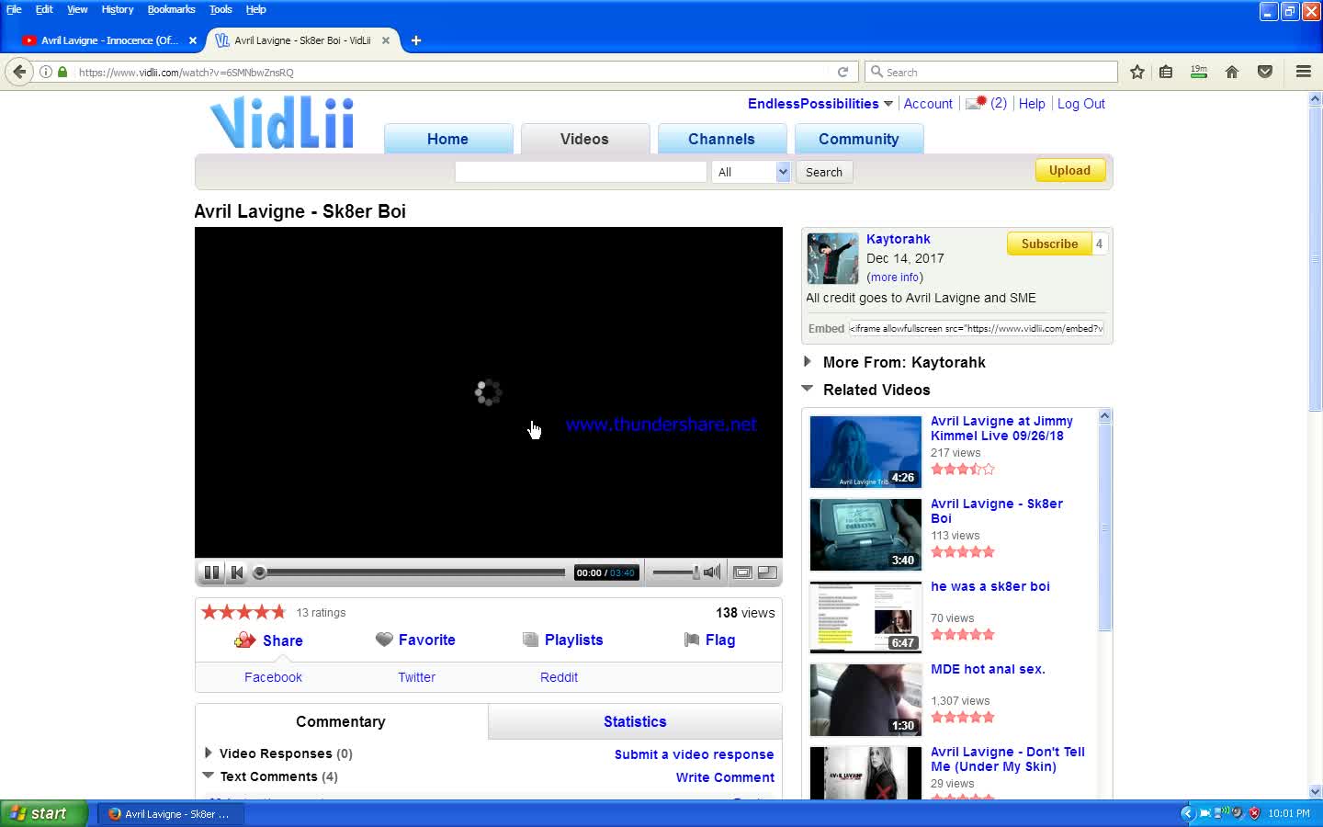Click the VidLii Search button
The height and width of the screenshot is (827, 1323).
(x=824, y=172)
